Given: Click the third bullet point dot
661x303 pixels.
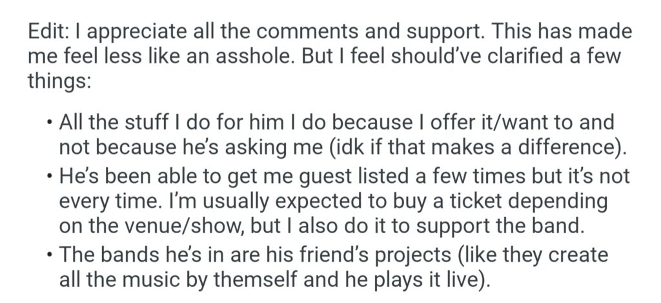Looking at the screenshot, I should (49, 253).
